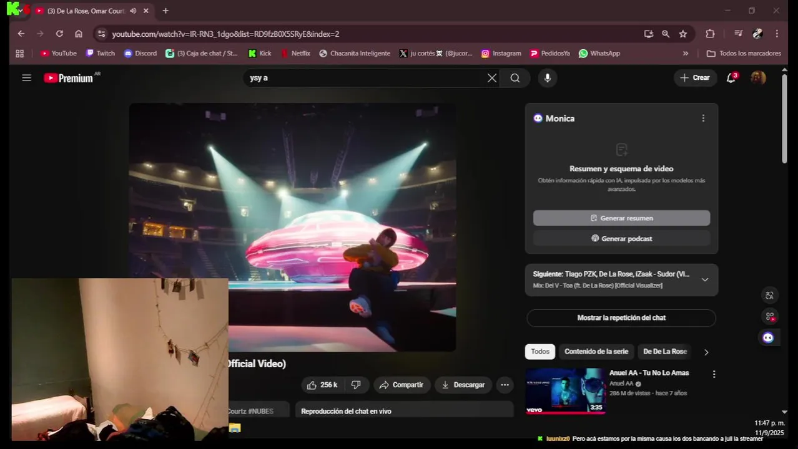Open media controls icon in Chrome toolbar
The image size is (798, 449).
tap(739, 34)
